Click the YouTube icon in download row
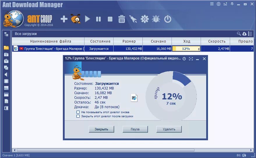This screenshot has width=256, height=158. 21,48
